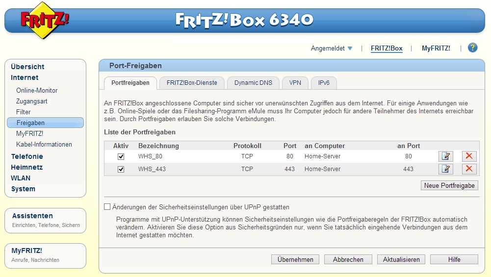The width and height of the screenshot is (491, 277).
Task: Open the MyFRITZ! Anrufe, Nachrichten panel
Action: coord(46,256)
